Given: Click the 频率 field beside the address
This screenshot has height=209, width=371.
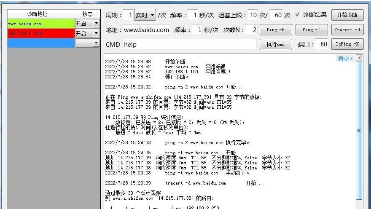Looking at the screenshot, I should coord(197,30).
